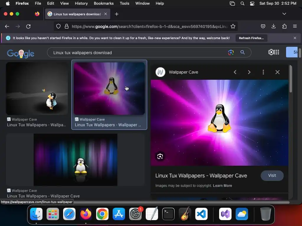Viewport: 302px width, 226px height.
Task: Open the Apple menu
Action: tap(8, 4)
